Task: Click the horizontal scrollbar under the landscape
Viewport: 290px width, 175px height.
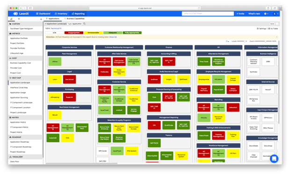Action: (81, 163)
